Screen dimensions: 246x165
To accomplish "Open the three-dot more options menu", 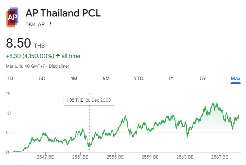I will (x=50, y=24).
